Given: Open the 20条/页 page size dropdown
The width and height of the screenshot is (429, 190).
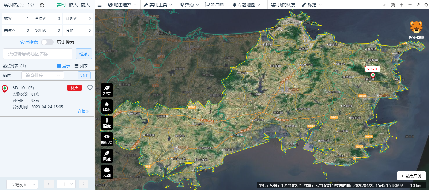Looking at the screenshot, I should (22, 184).
